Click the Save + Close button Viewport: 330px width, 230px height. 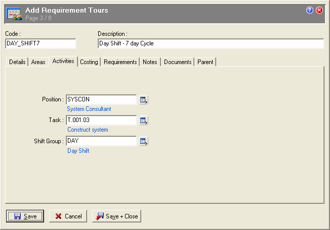click(x=116, y=216)
